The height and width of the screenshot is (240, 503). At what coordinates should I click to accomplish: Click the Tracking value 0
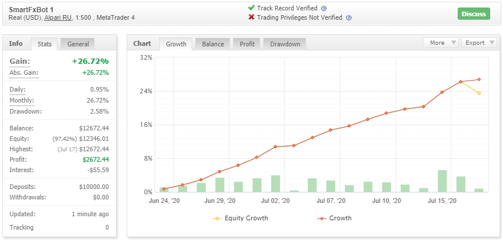(x=107, y=227)
